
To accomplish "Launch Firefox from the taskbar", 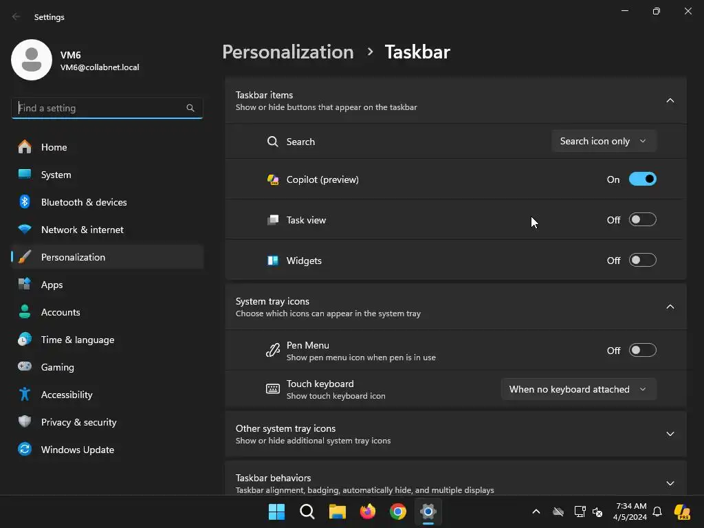I will tap(368, 511).
